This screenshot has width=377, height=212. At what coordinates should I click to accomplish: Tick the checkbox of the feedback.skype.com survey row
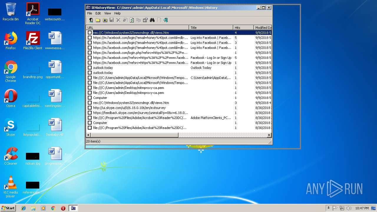click(x=90, y=113)
